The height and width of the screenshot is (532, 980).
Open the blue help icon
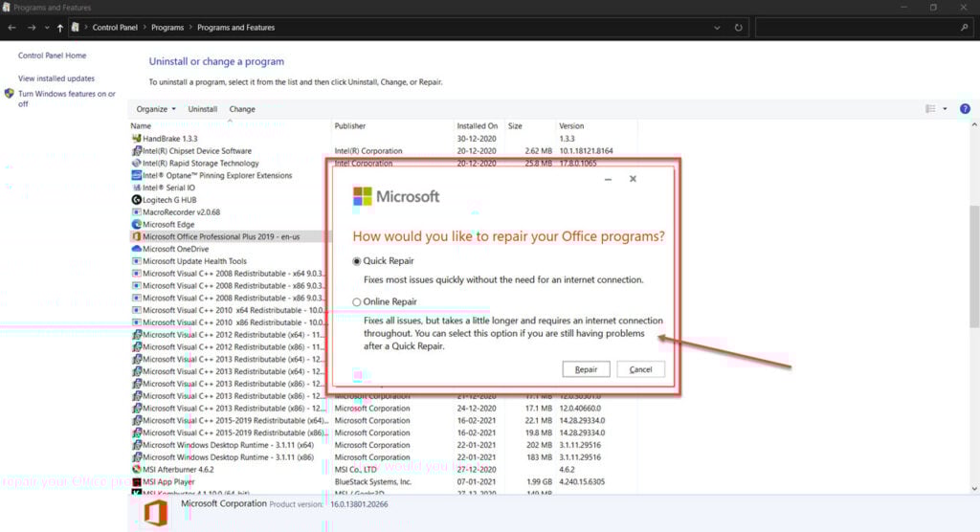pyautogui.click(x=965, y=109)
